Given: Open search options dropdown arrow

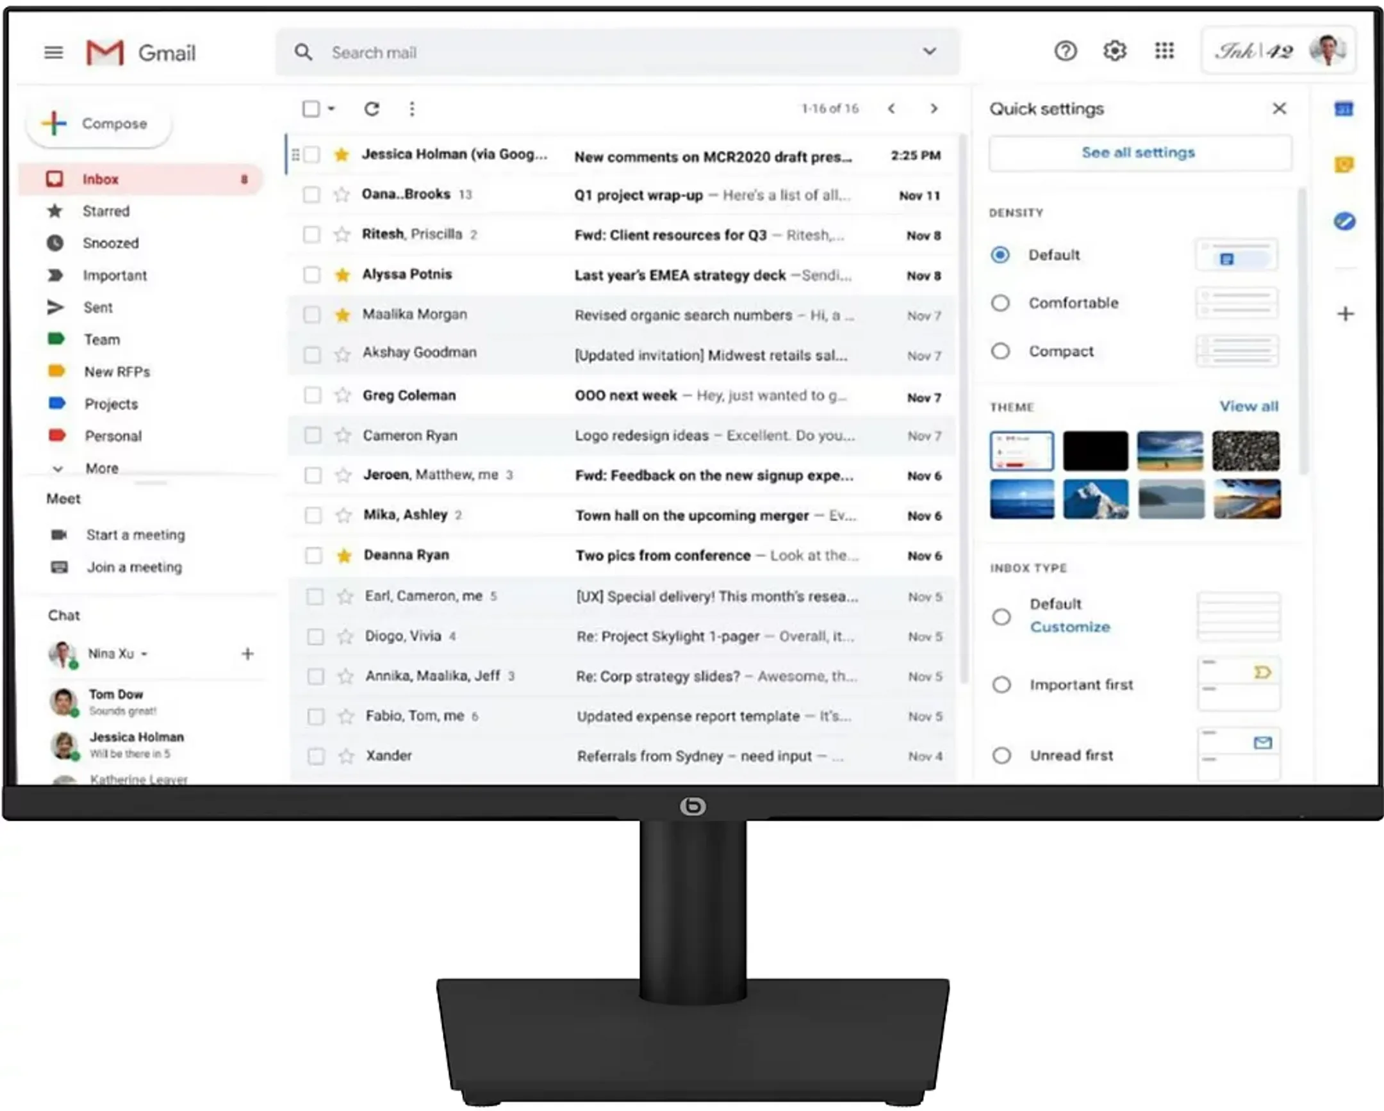Looking at the screenshot, I should [929, 52].
